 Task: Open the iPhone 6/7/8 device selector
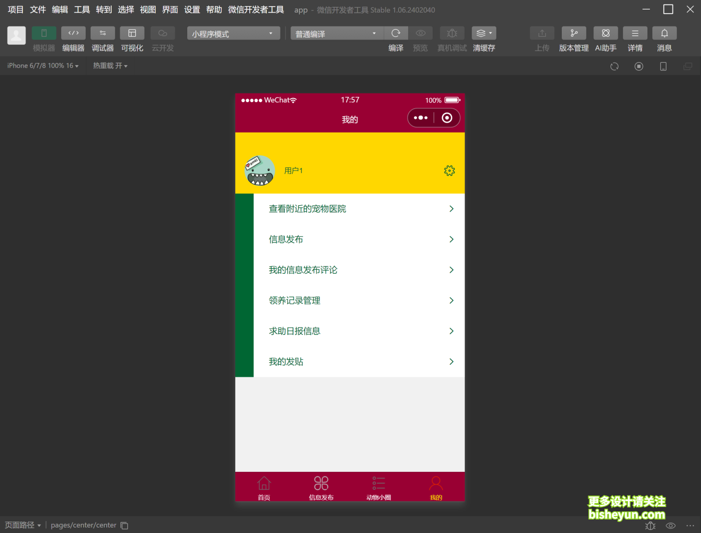[43, 65]
